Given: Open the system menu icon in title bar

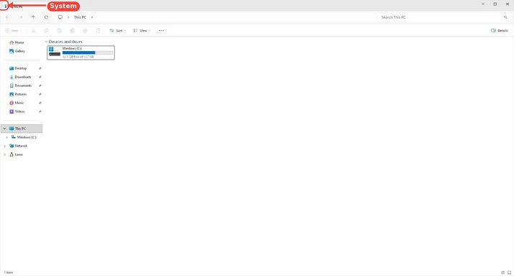Looking at the screenshot, I should [4, 6].
